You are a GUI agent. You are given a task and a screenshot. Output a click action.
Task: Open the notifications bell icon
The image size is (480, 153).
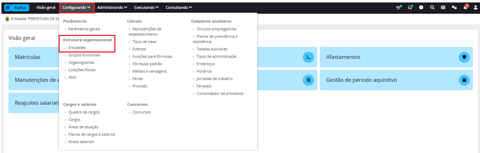click(466, 7)
